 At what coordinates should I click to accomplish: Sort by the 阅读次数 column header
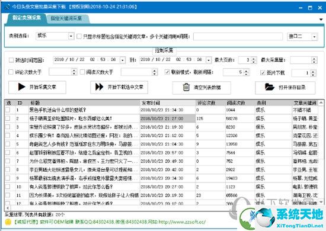240,103
